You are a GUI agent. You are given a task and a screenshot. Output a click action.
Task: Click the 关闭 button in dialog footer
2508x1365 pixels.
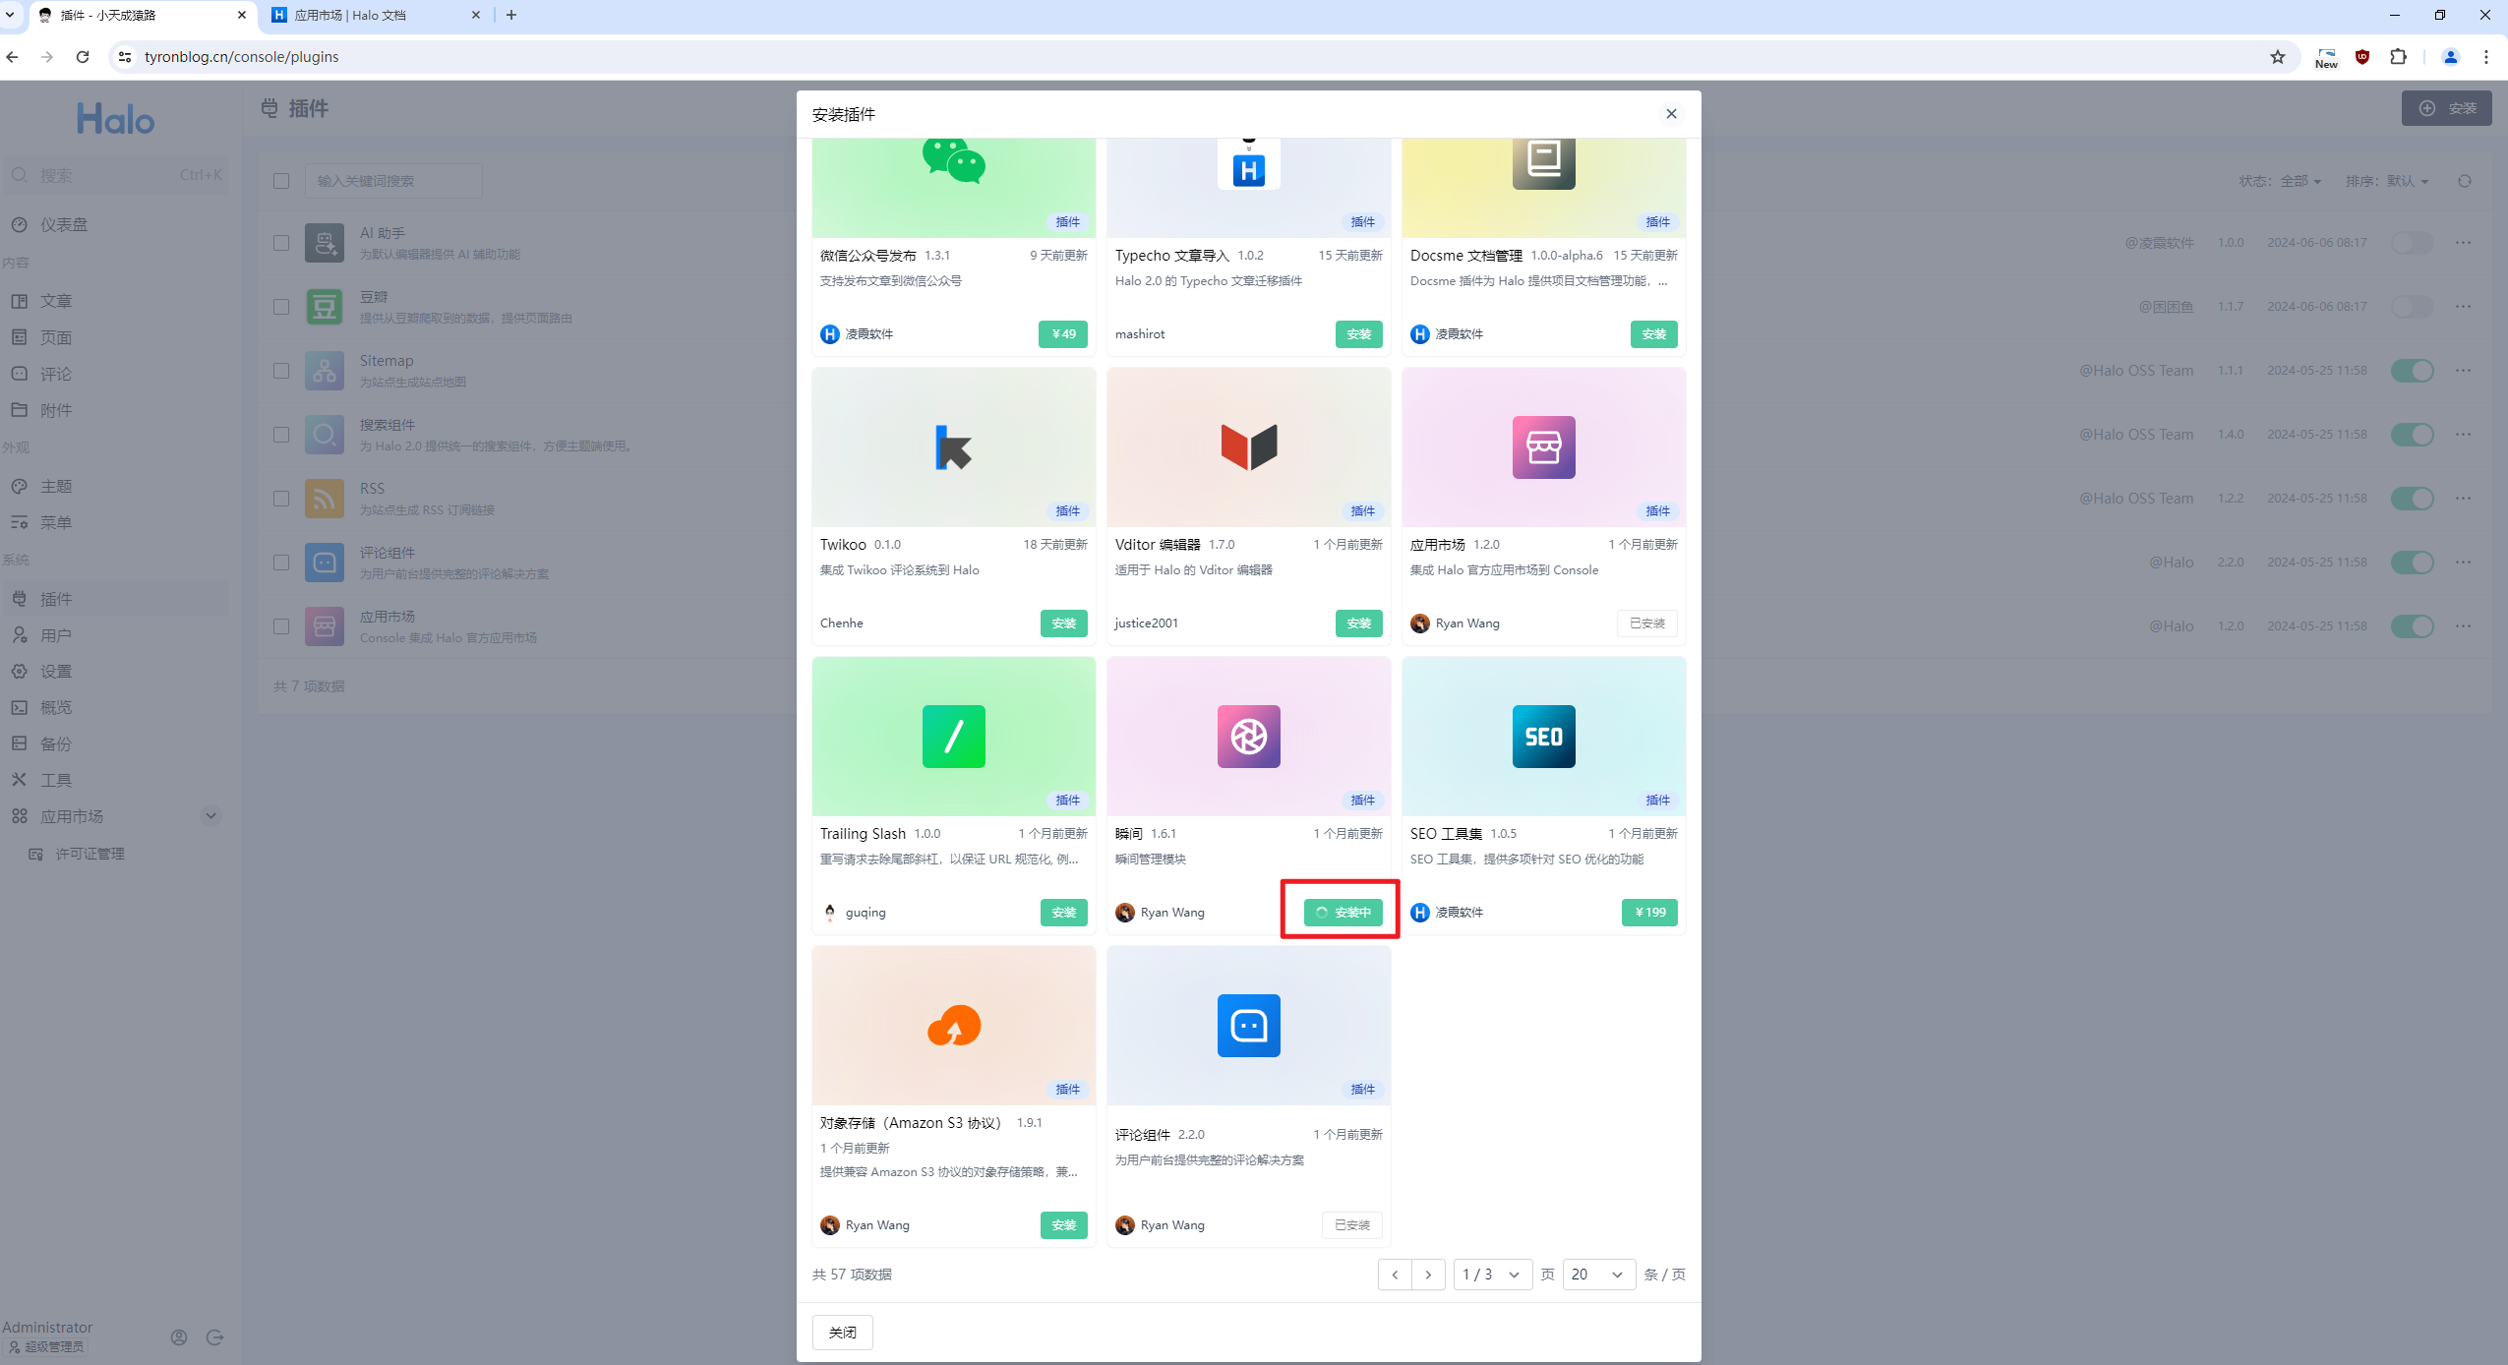coord(842,1333)
